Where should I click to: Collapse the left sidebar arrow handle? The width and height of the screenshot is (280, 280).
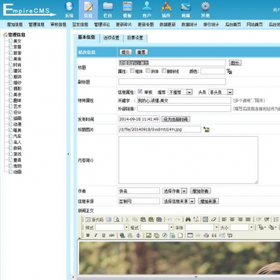pyautogui.click(x=68, y=154)
